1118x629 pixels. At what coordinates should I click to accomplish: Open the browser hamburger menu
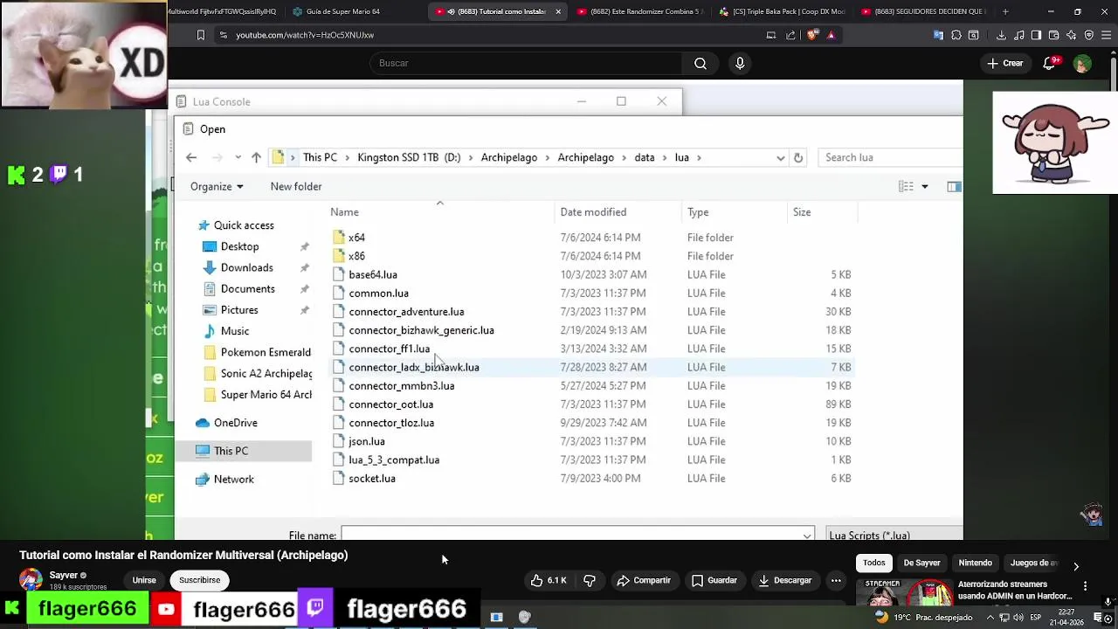pyautogui.click(x=1106, y=35)
